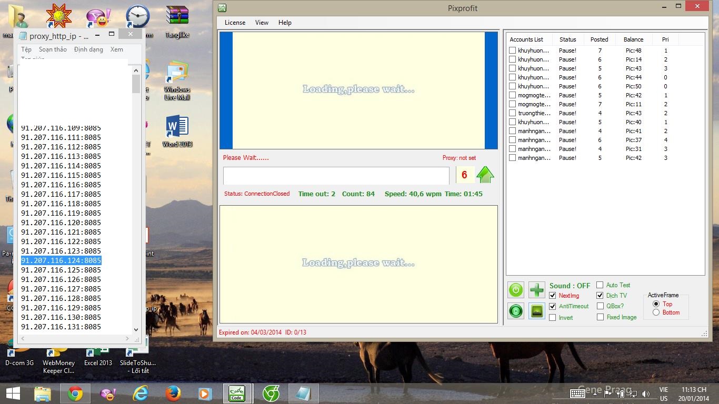Open the Help menu in Pixprofit
The image size is (719, 404).
tap(285, 23)
